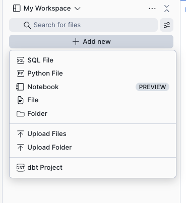186x203 pixels.
Task: Click the SQL file type icon
Action: [x=21, y=60]
